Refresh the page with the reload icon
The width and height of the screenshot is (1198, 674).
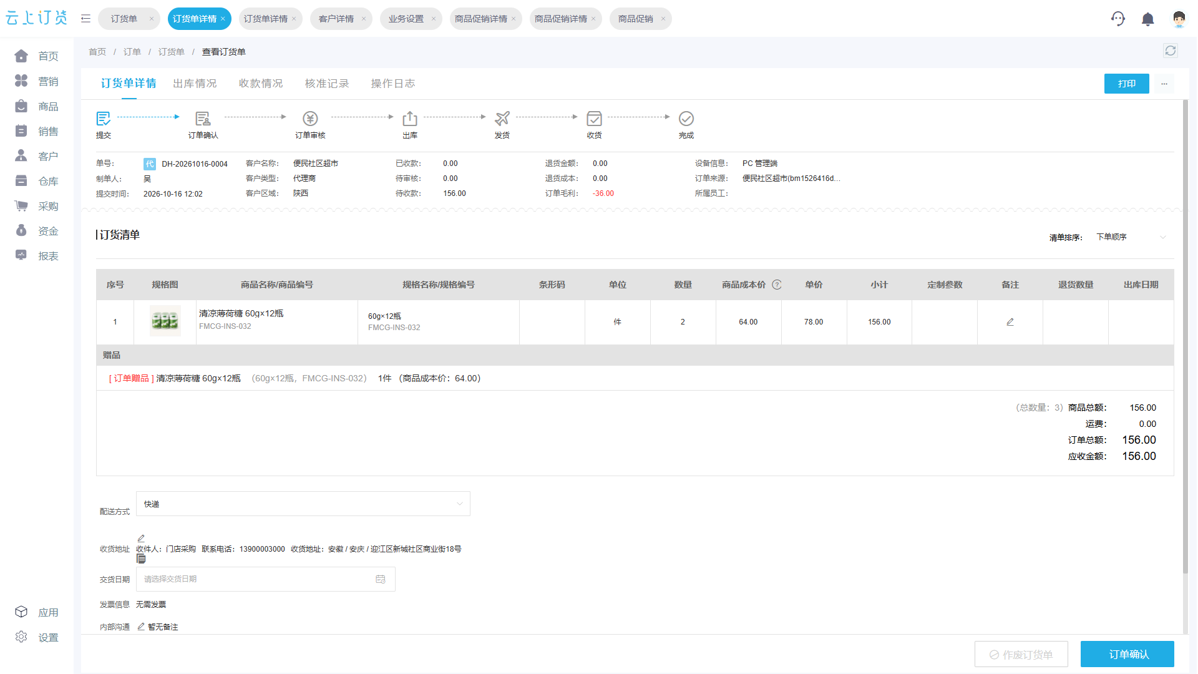[1171, 51]
